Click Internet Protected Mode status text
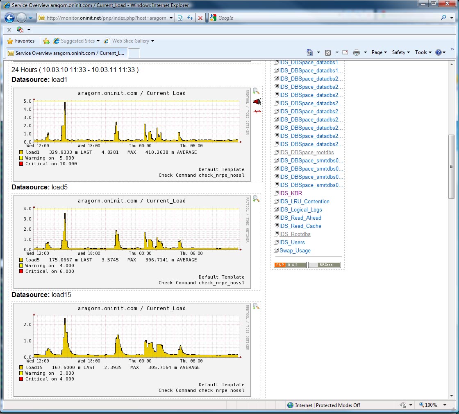The width and height of the screenshot is (459, 414). (327, 405)
